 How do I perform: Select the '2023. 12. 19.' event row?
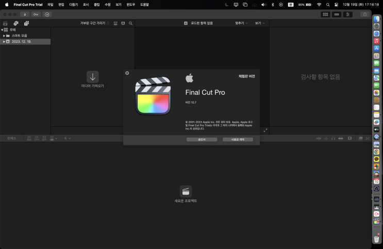[25, 42]
